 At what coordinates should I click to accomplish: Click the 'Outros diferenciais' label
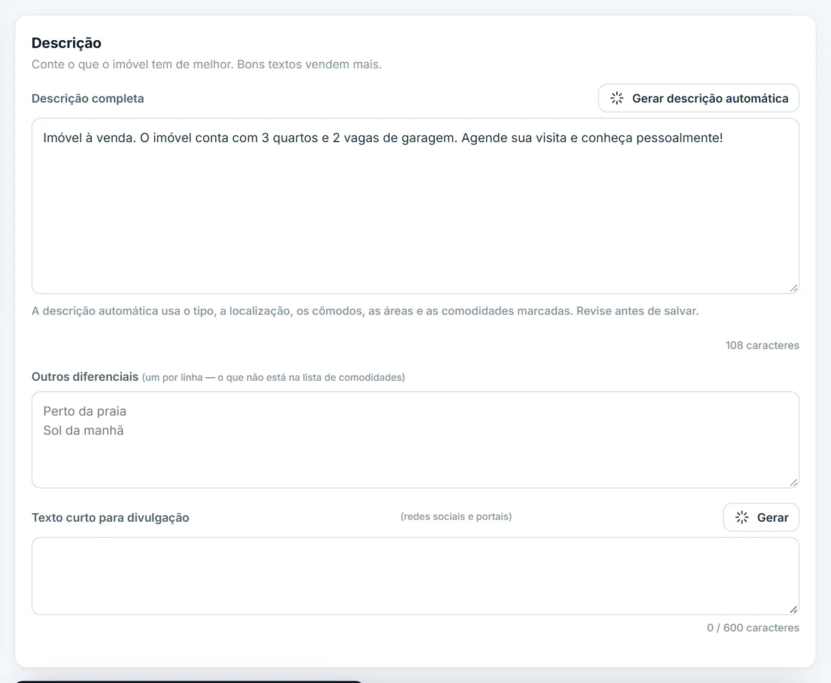pos(85,377)
